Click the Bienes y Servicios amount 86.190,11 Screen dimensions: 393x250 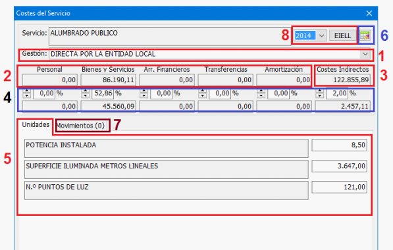pyautogui.click(x=108, y=80)
